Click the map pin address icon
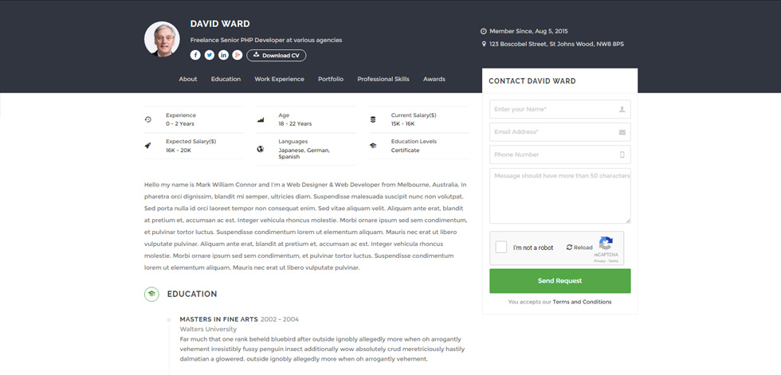Viewport: 781px width, 375px height. (484, 44)
